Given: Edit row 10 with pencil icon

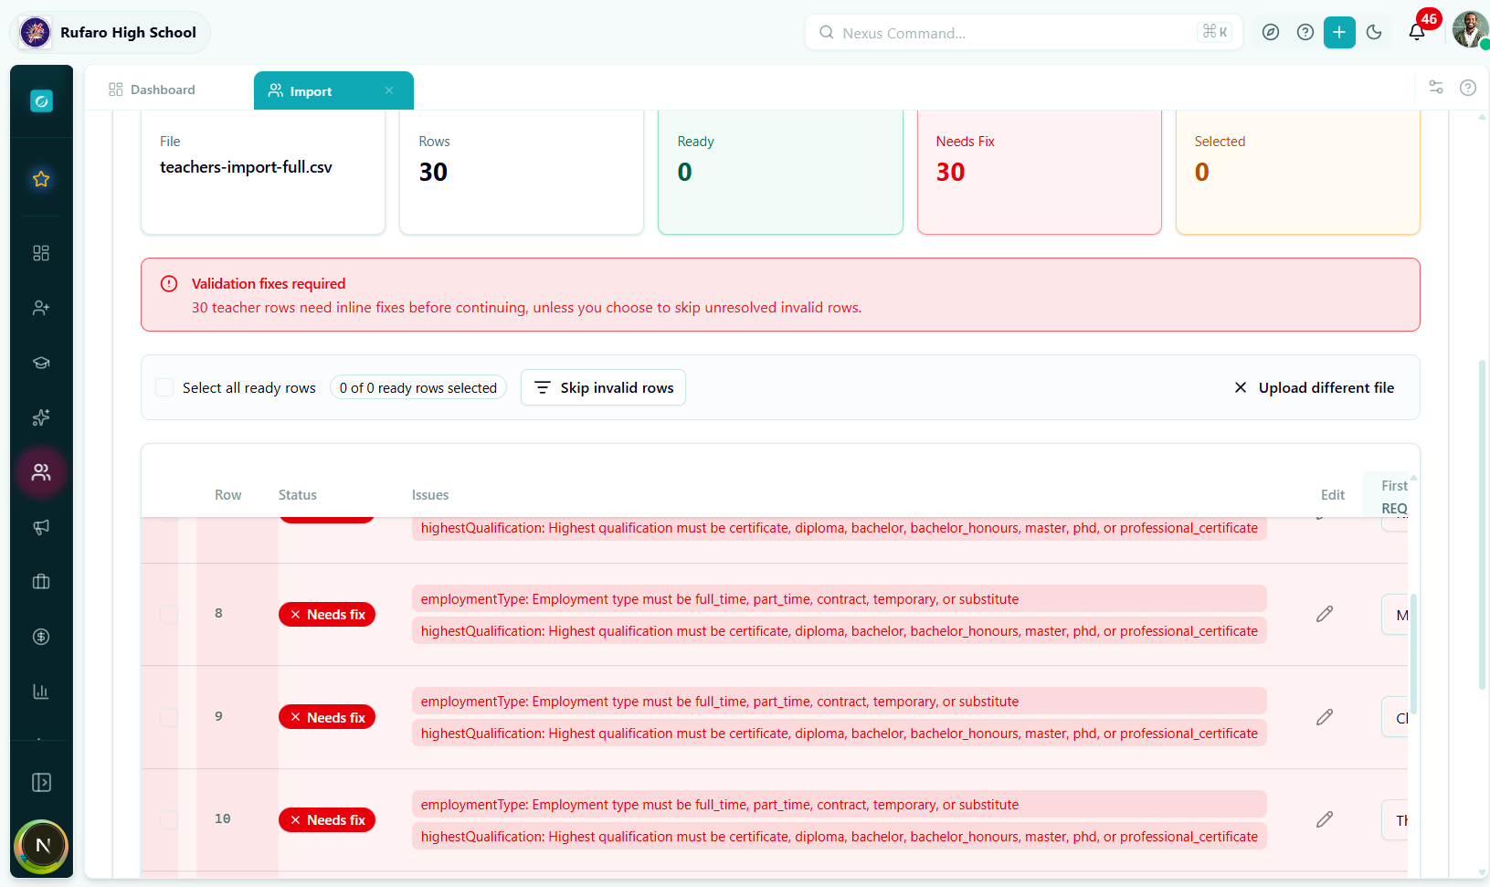Looking at the screenshot, I should pyautogui.click(x=1325, y=819).
